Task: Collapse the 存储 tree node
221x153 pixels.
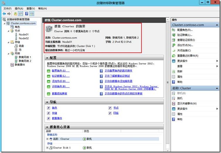Action: point(8,42)
